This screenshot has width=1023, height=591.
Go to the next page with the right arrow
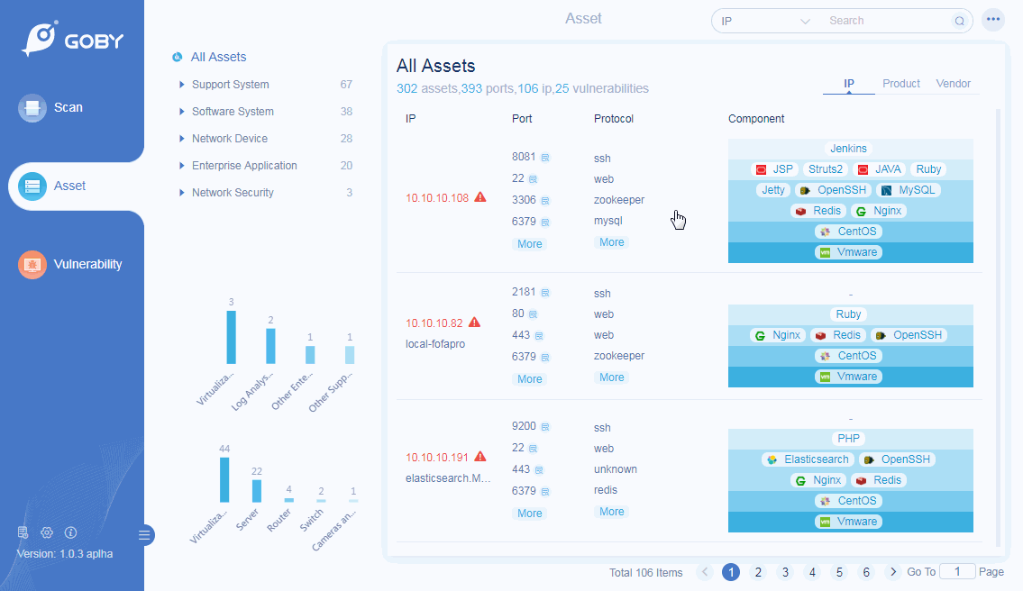893,572
